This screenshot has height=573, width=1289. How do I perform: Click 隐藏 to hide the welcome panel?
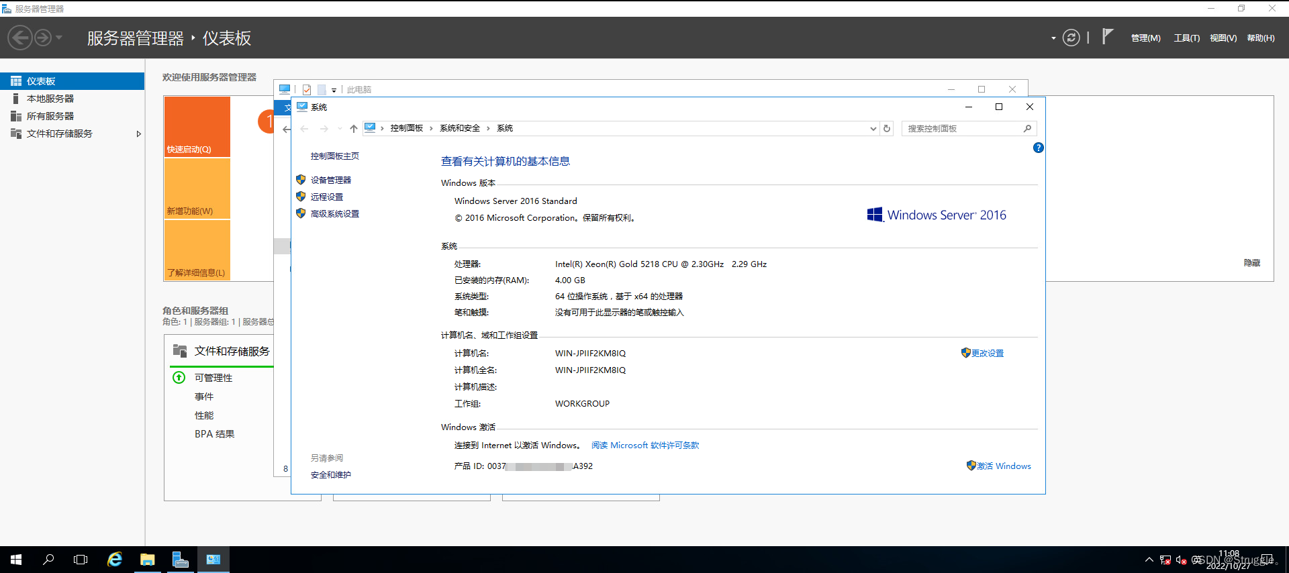pos(1252,263)
